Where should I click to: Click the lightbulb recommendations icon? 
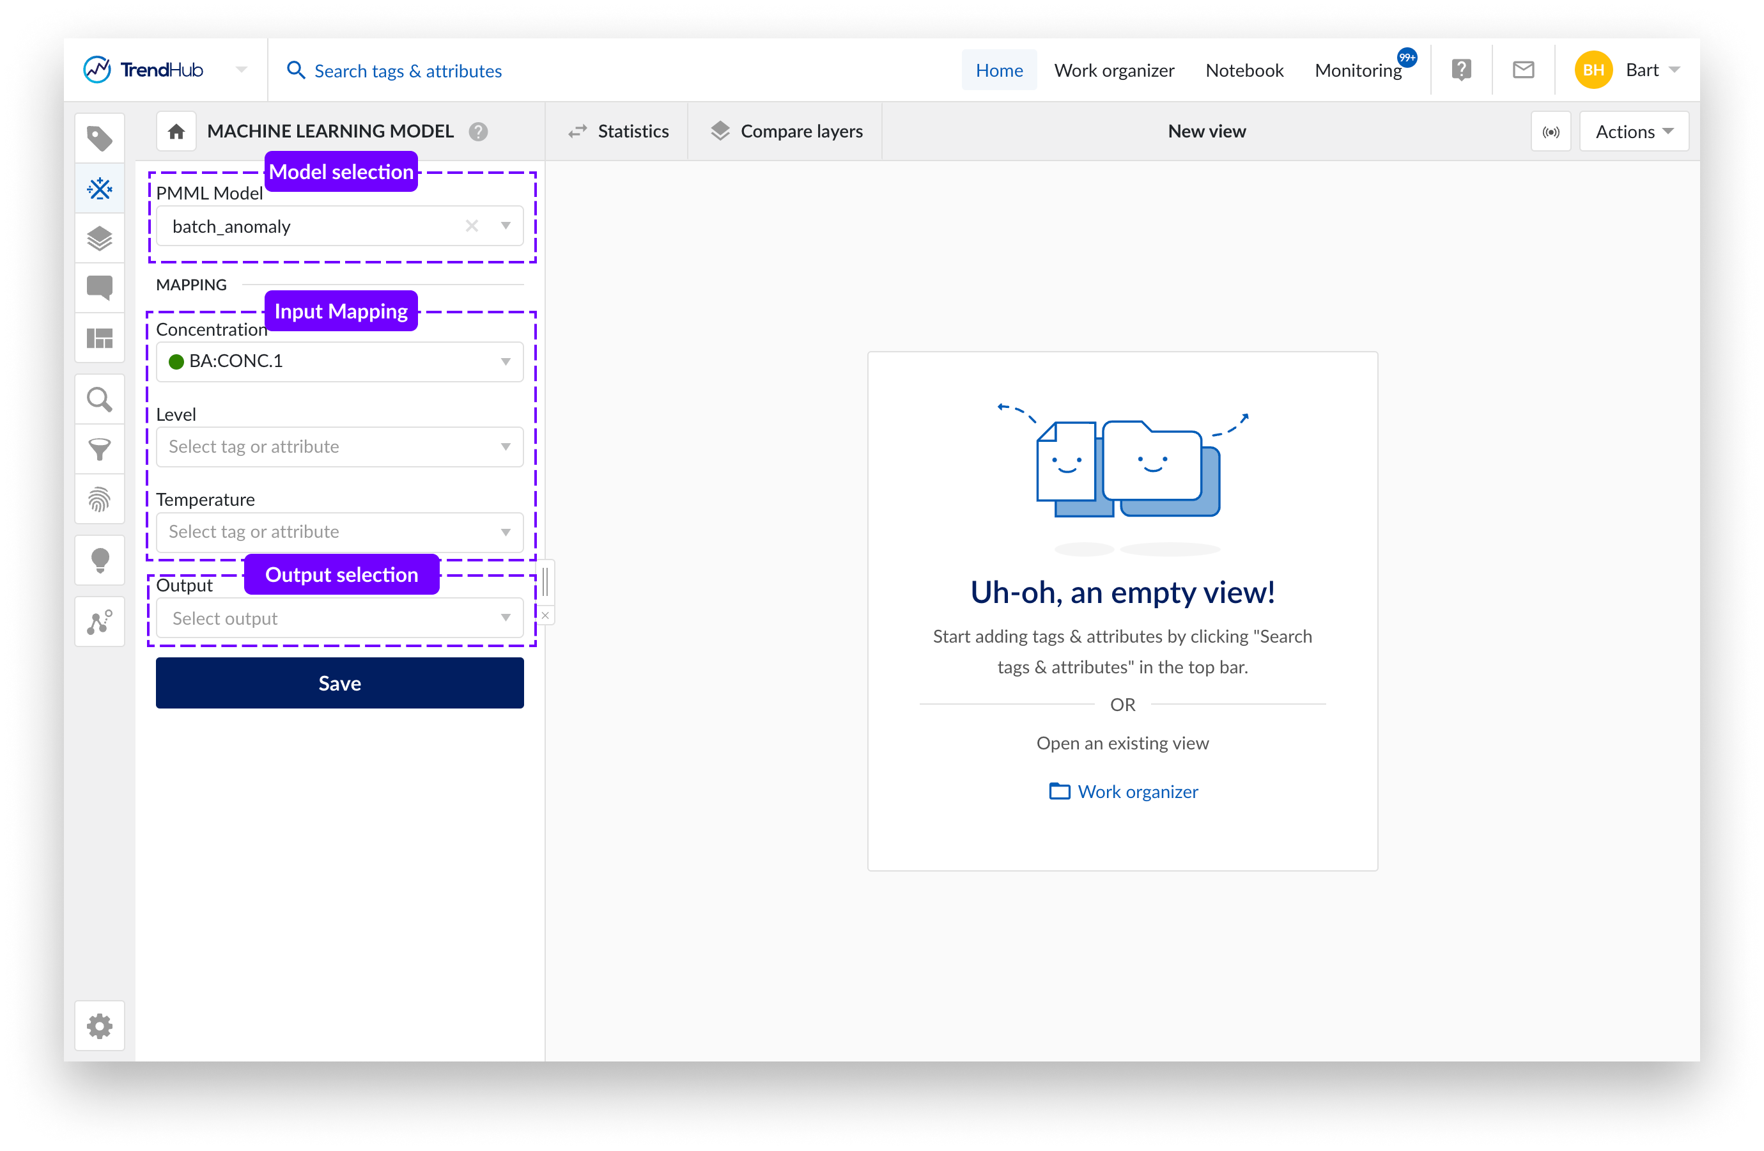tap(99, 561)
